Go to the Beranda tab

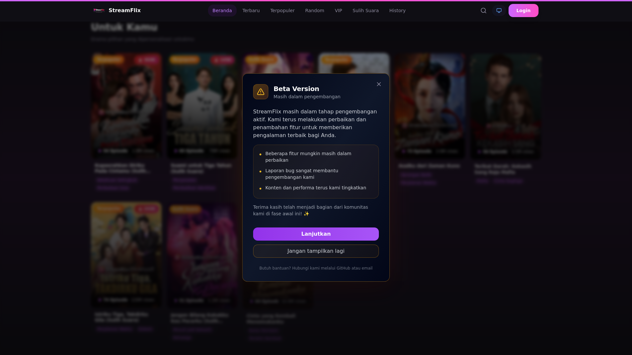222,11
